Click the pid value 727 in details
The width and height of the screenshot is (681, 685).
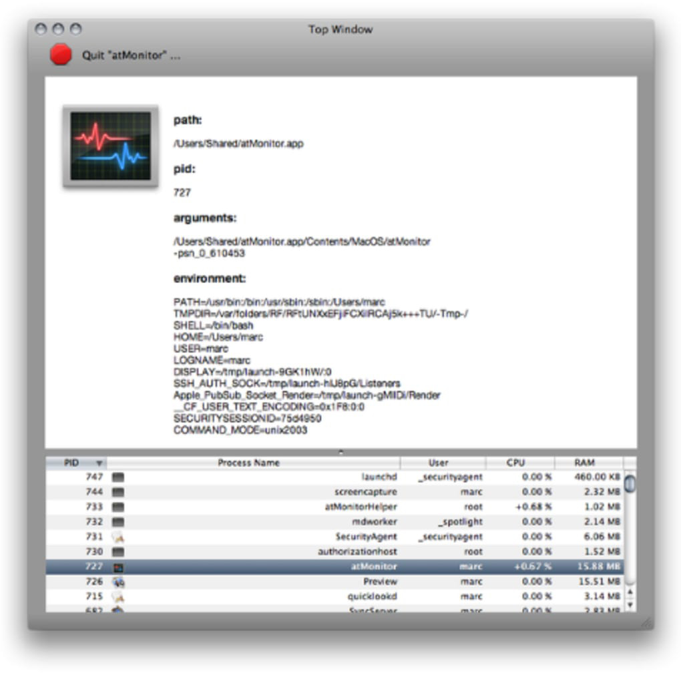pos(182,193)
